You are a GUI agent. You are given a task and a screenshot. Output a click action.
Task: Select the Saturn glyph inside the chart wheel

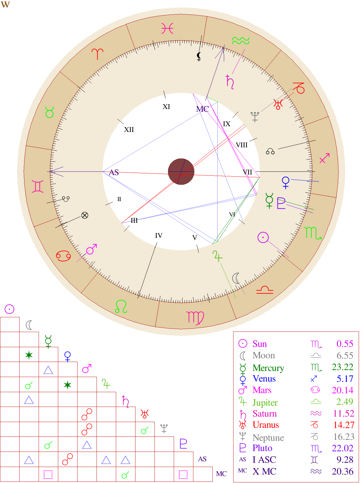pos(230,82)
